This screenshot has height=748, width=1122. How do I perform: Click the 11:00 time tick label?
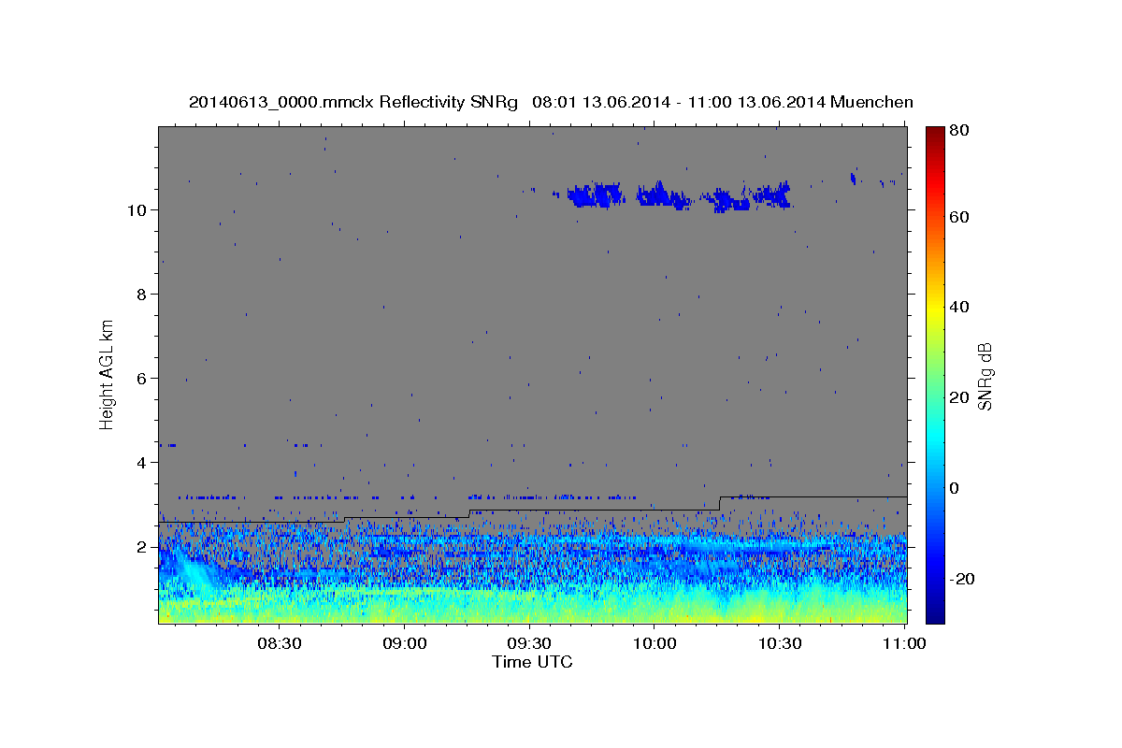(x=904, y=644)
